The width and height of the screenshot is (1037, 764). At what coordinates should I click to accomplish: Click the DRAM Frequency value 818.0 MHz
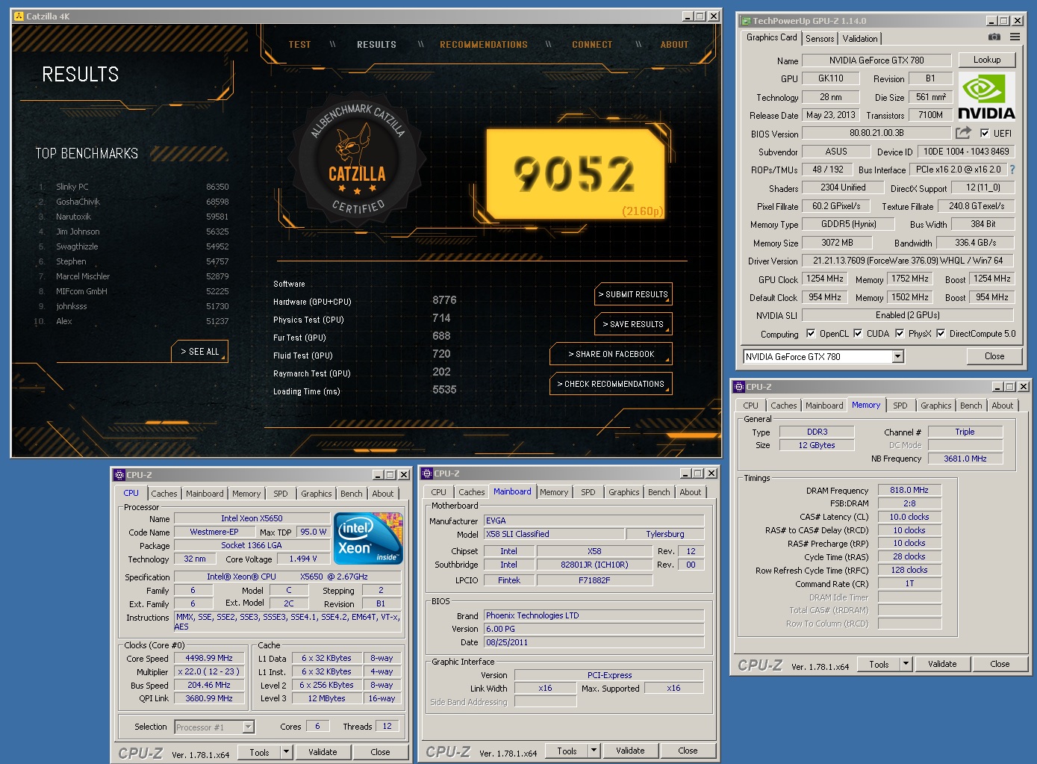(x=909, y=490)
